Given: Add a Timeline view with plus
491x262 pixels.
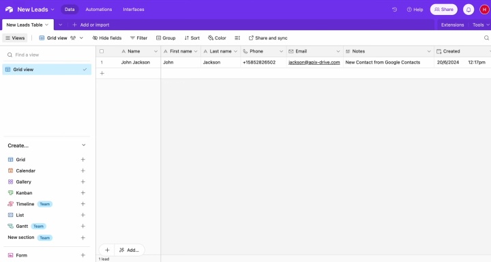Looking at the screenshot, I should coord(83,204).
